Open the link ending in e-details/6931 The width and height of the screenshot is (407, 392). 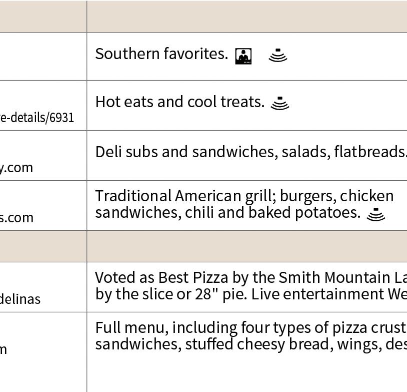(37, 118)
